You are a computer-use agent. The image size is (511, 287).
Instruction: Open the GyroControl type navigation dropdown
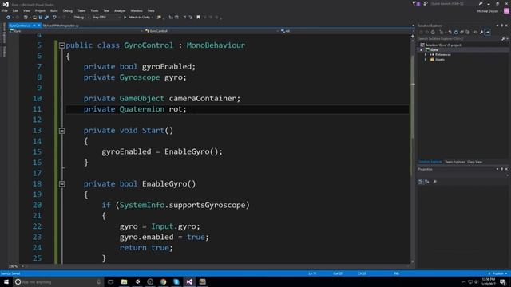click(x=211, y=31)
